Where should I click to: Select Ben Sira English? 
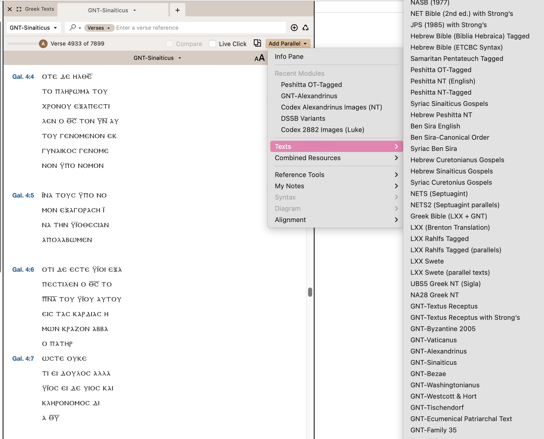pyautogui.click(x=435, y=126)
